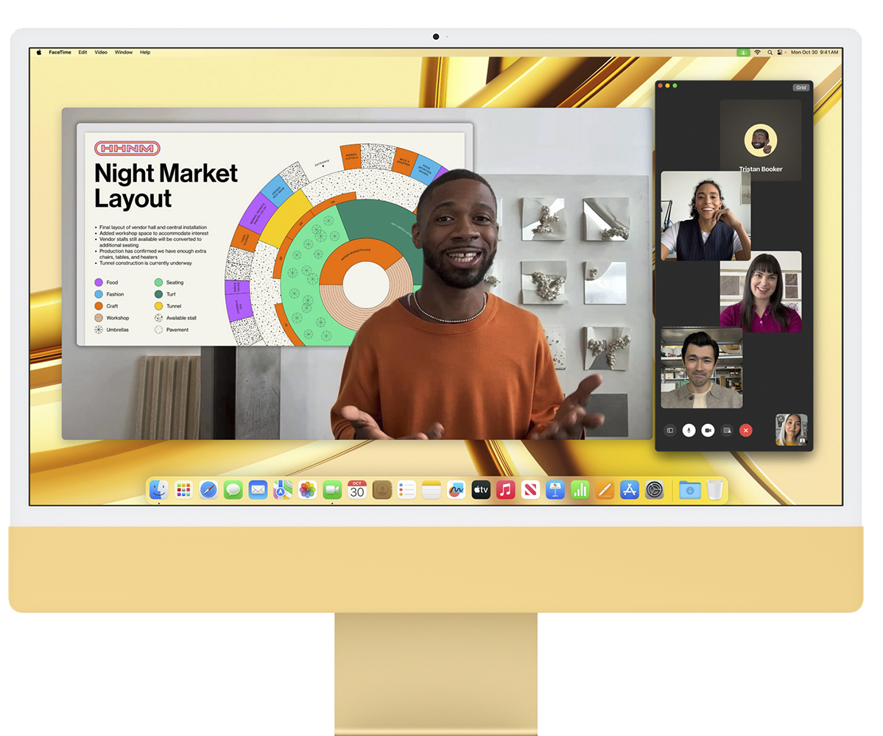Open the Help menu
Image resolution: width=883 pixels, height=736 pixels.
(x=145, y=52)
